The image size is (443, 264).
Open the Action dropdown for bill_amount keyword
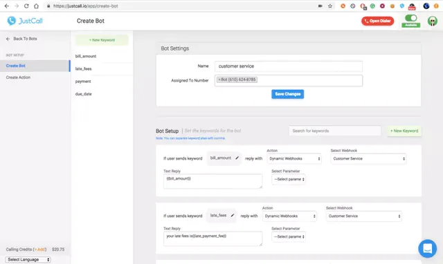[294, 159]
